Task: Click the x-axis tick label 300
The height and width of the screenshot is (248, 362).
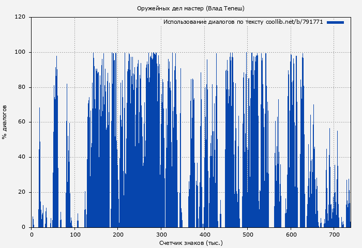Action: 161,235
